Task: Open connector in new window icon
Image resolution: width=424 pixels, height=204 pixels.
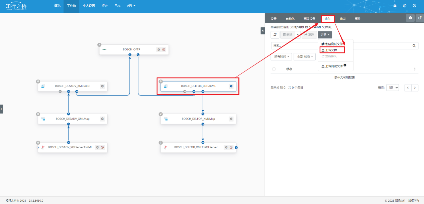Action: click(420, 18)
